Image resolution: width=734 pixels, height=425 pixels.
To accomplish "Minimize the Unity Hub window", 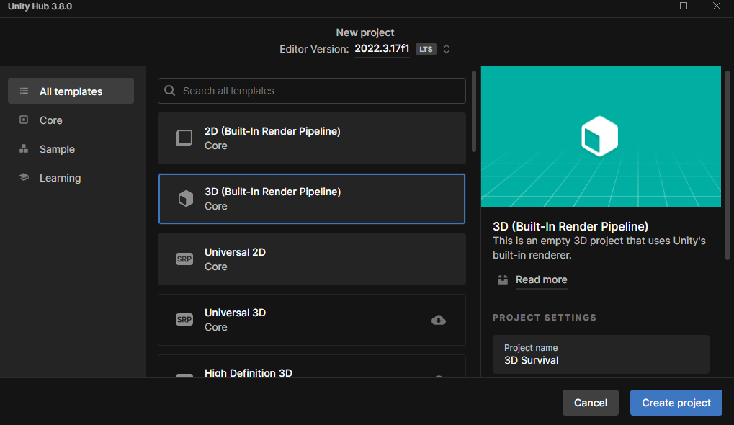I will [x=650, y=6].
